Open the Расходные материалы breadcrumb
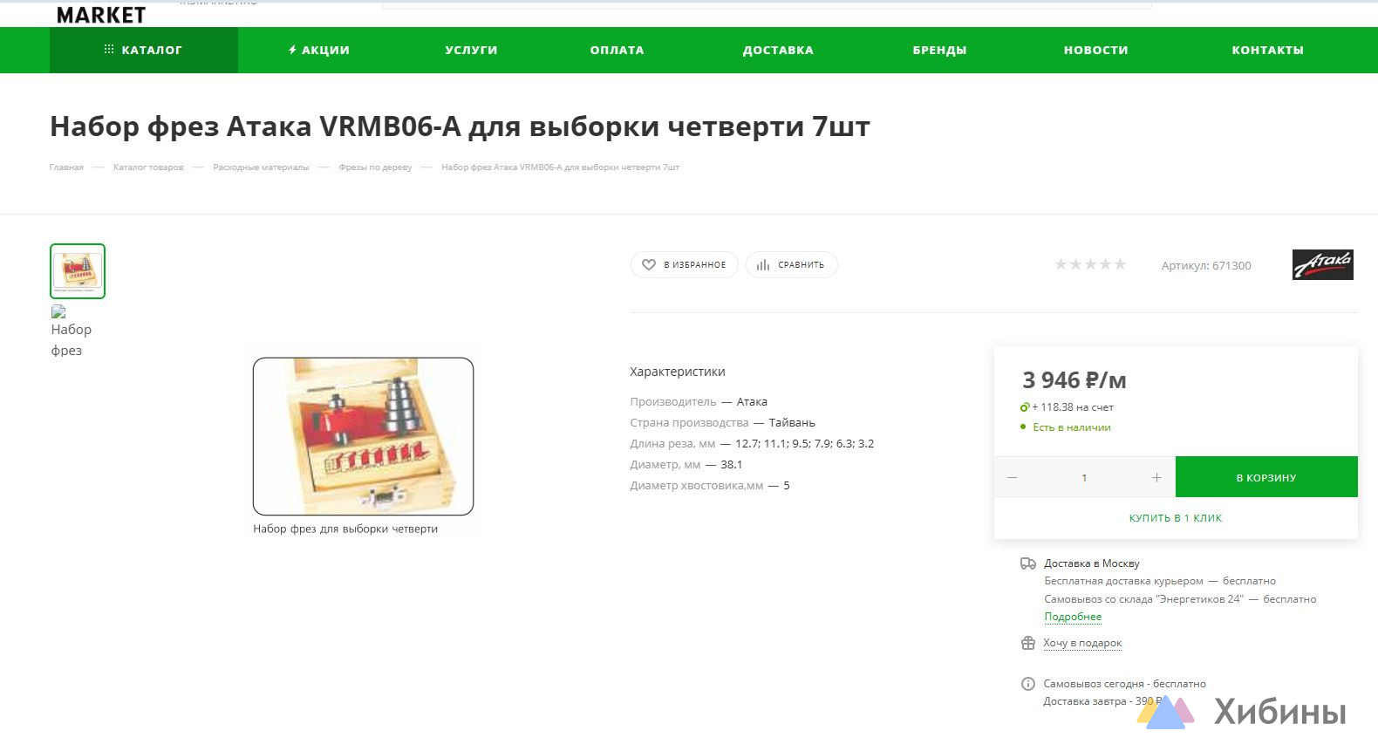 (261, 167)
